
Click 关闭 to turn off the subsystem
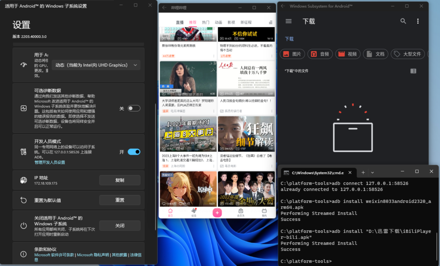click(x=120, y=226)
